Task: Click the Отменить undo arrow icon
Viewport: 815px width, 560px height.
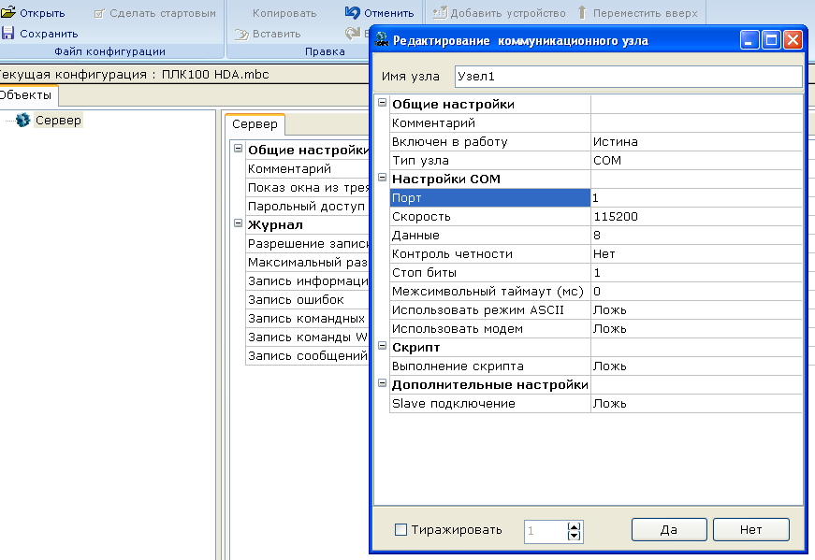Action: (352, 13)
